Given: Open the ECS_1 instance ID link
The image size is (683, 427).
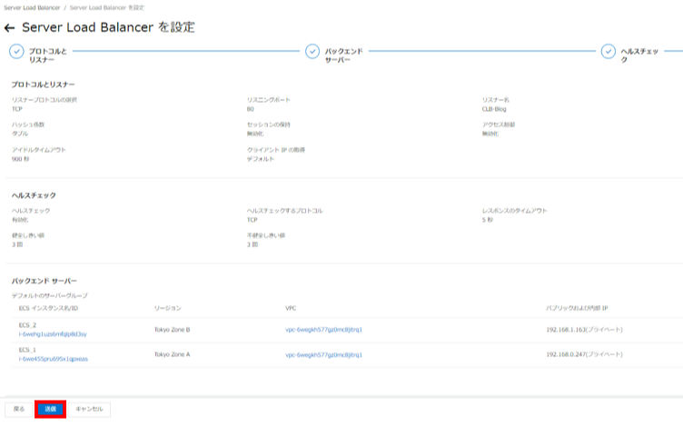Looking at the screenshot, I should (52, 360).
